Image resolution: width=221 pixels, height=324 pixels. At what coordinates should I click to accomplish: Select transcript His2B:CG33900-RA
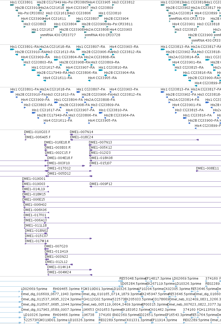204,78
